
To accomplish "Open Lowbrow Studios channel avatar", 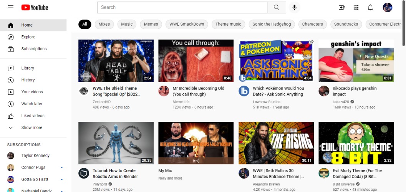I will click(244, 91).
